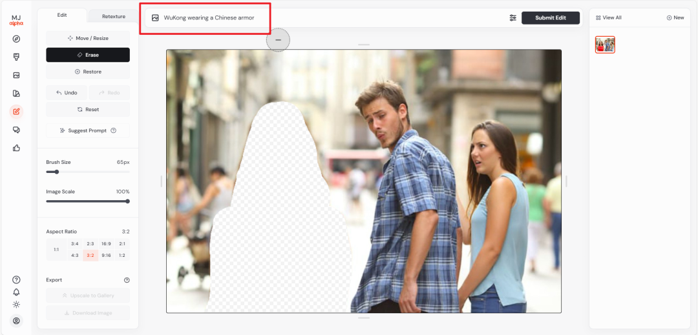Select the Move / Resize tool
Screen dimensions: 698x335
pyautogui.click(x=88, y=38)
